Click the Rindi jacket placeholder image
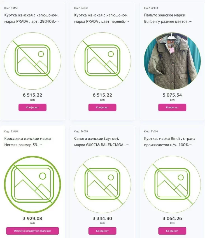The width and height of the screenshot is (205, 238). tap(172, 184)
